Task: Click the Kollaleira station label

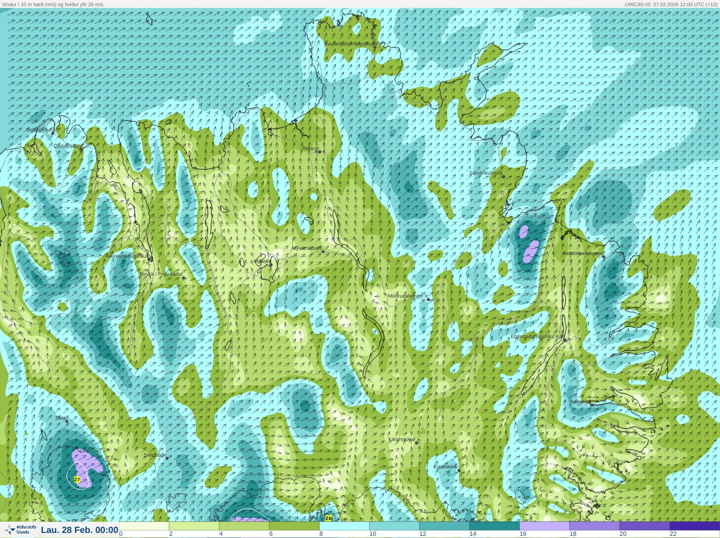Action: pos(580,402)
